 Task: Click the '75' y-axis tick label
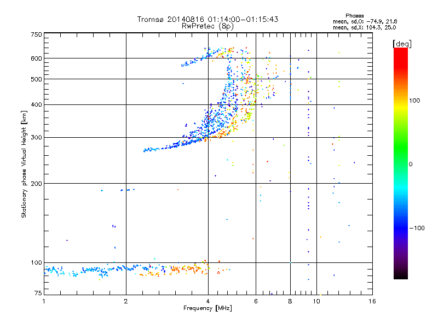click(x=38, y=293)
